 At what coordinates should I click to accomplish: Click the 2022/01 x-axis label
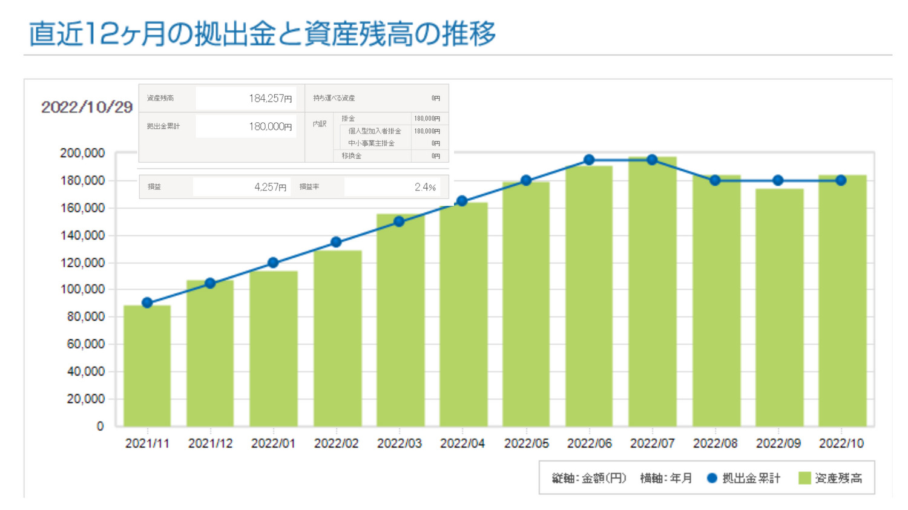273,443
